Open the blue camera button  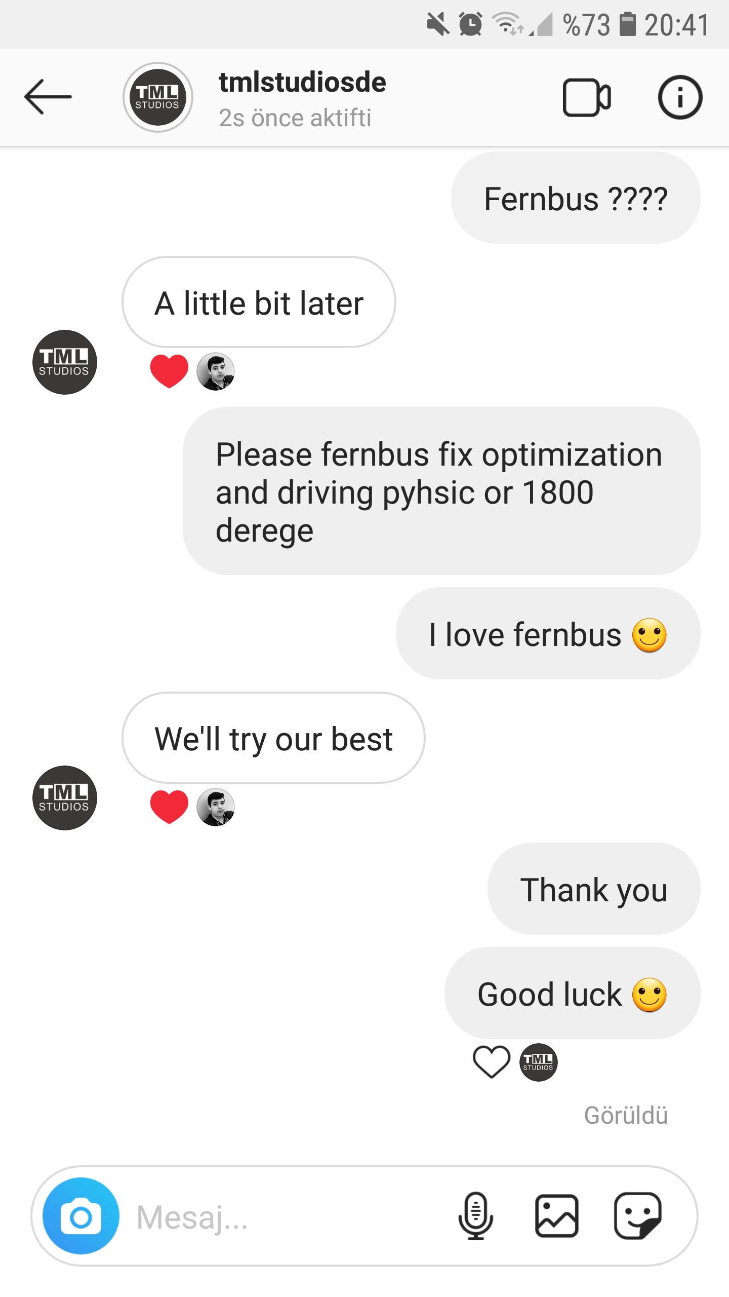tap(81, 1216)
